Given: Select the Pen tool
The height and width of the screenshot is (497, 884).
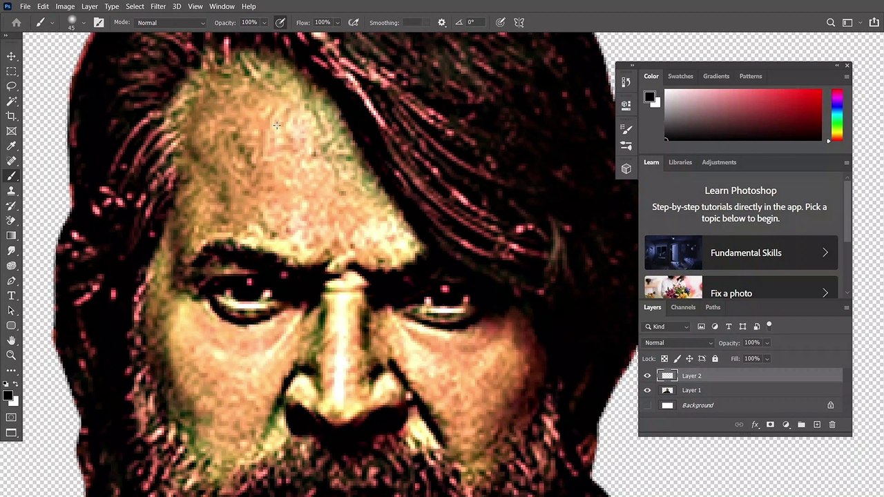Looking at the screenshot, I should click(11, 281).
